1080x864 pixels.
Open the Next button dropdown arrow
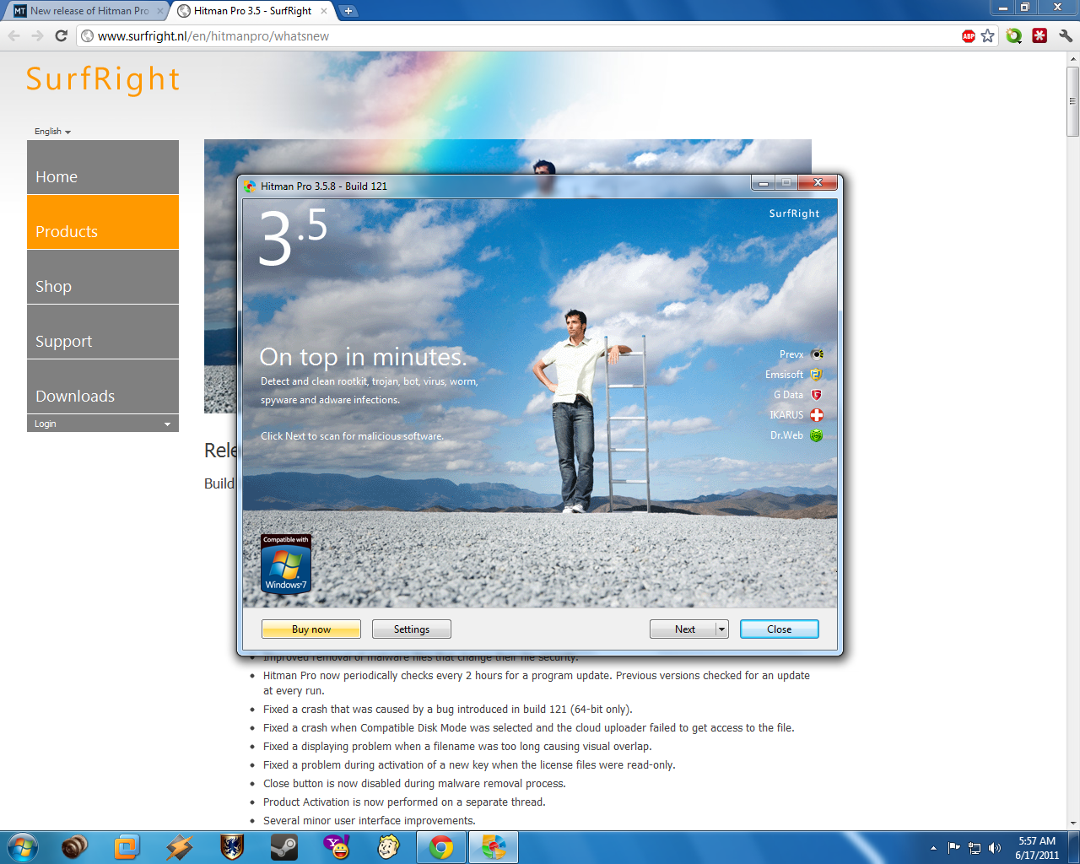point(721,629)
